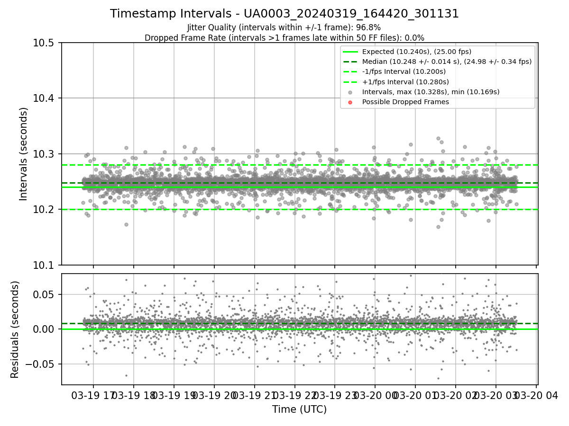The height and width of the screenshot is (426, 569).
Task: Click the 10.5 y-axis tick label
Action: (x=45, y=43)
